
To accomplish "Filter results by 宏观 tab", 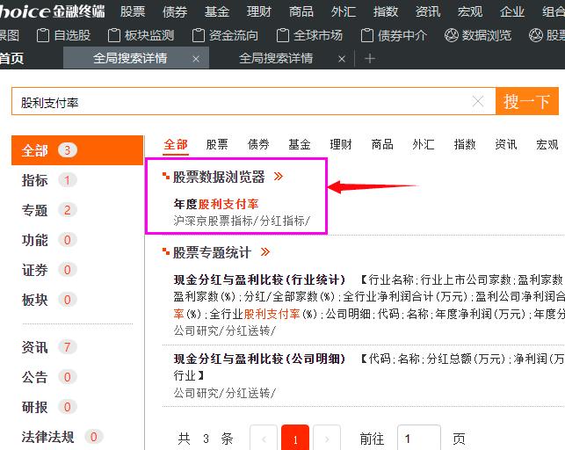I will click(547, 144).
